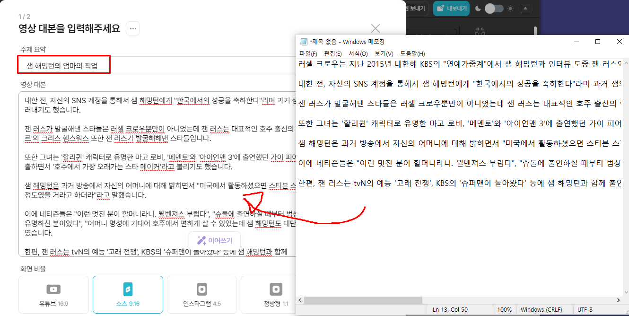Click the Notepad line starting '또한 그녀는'
Screen dimensions: 629x316
pyautogui.click(x=459, y=123)
